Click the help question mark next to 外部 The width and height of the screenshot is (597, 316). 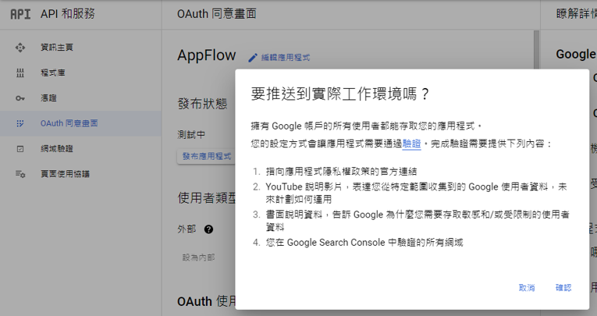pyautogui.click(x=208, y=229)
